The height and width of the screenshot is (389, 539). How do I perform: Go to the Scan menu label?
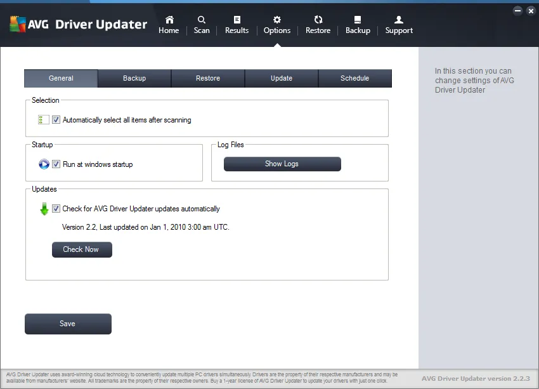(202, 30)
